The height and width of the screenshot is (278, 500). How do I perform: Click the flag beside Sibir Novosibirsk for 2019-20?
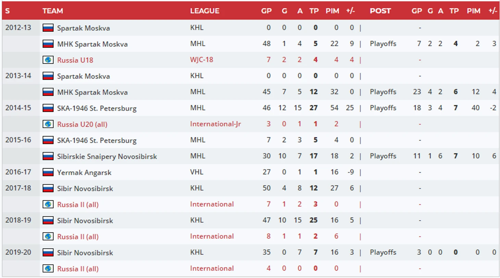click(x=48, y=252)
